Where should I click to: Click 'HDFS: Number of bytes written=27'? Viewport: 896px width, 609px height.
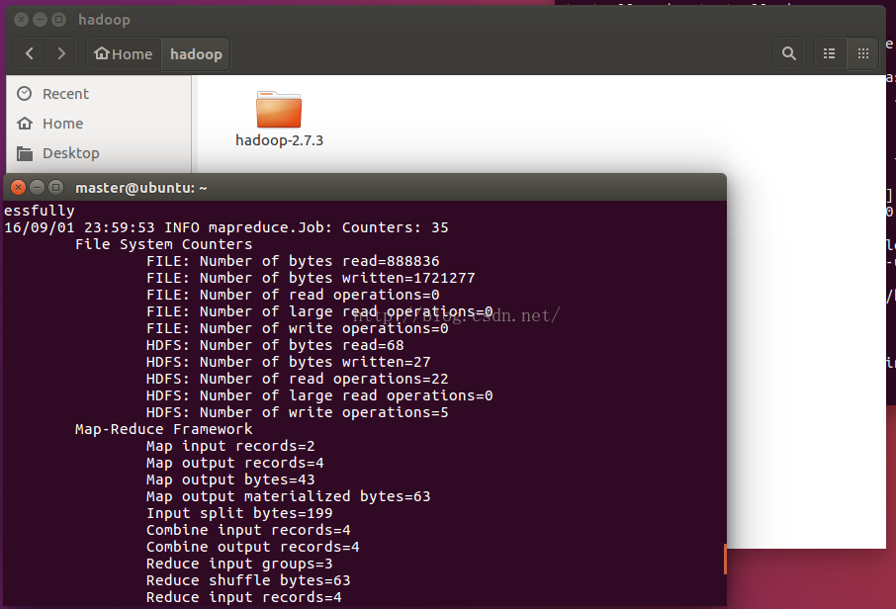pyautogui.click(x=289, y=362)
